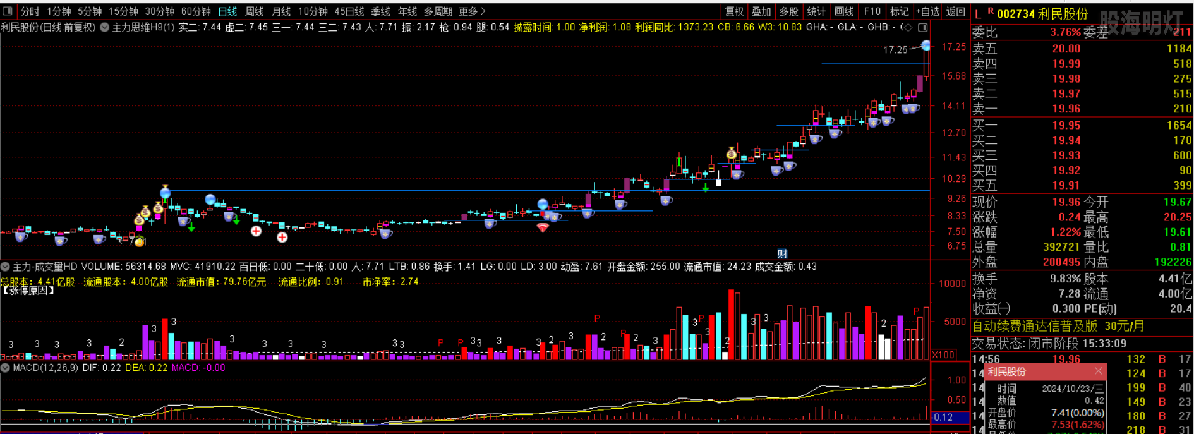Expand the MACD indicator dropdown

pyautogui.click(x=6, y=368)
